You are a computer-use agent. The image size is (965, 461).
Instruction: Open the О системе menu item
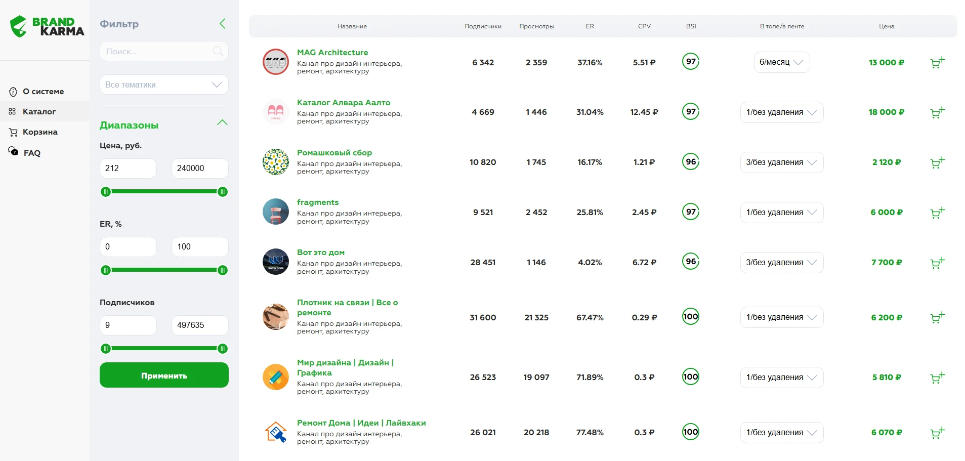(x=43, y=92)
